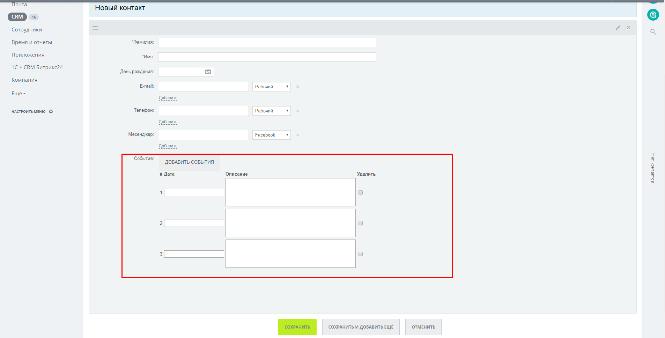Click the gear icon next to Настроить меню
Viewport: 665px width, 338px height.
pyautogui.click(x=51, y=111)
